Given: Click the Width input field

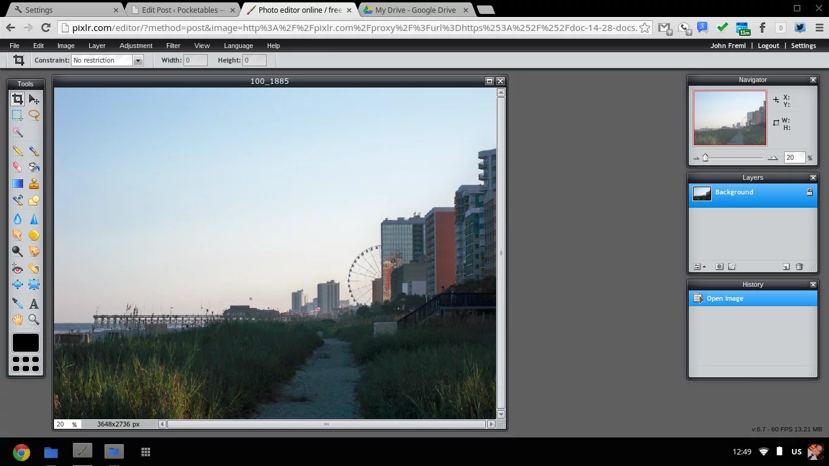Looking at the screenshot, I should (194, 60).
